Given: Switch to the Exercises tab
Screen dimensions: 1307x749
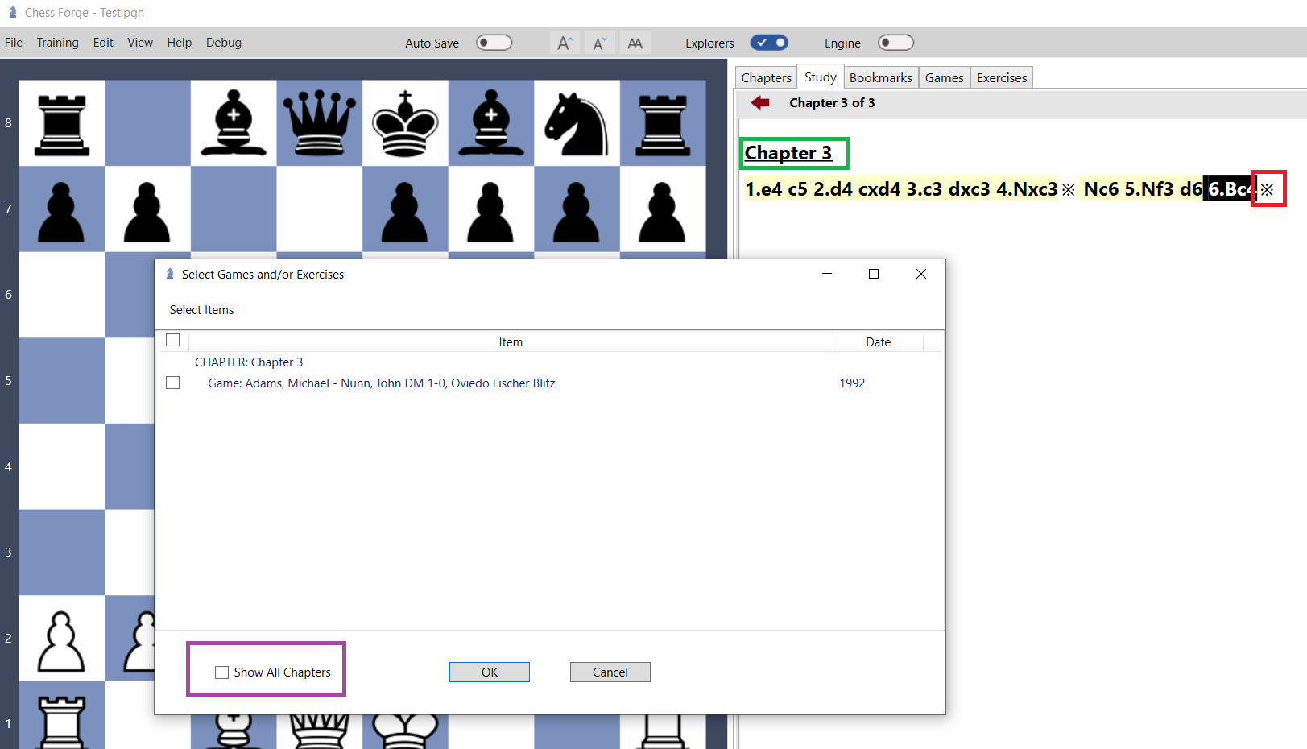Looking at the screenshot, I should coord(1001,77).
